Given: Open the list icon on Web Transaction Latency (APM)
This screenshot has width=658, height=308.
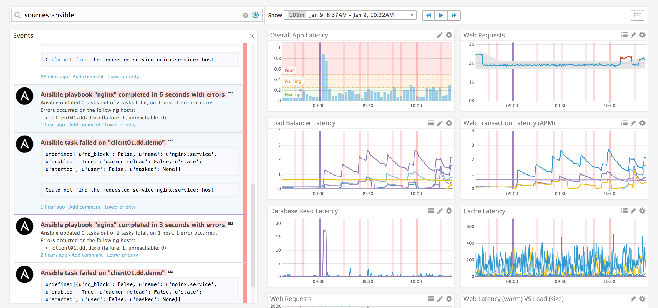Looking at the screenshot, I should pos(624,123).
